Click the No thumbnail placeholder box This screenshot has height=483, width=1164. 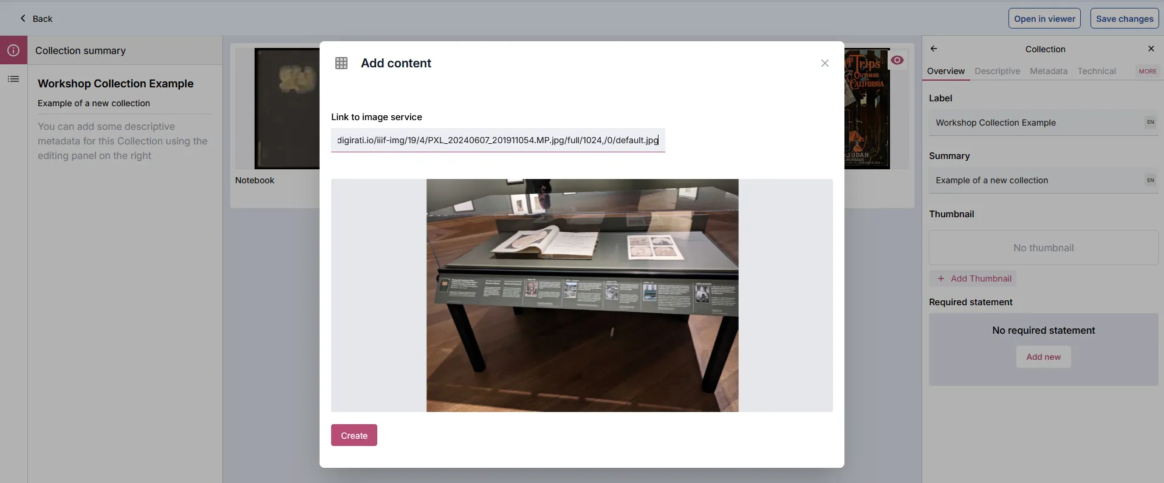pyautogui.click(x=1043, y=248)
